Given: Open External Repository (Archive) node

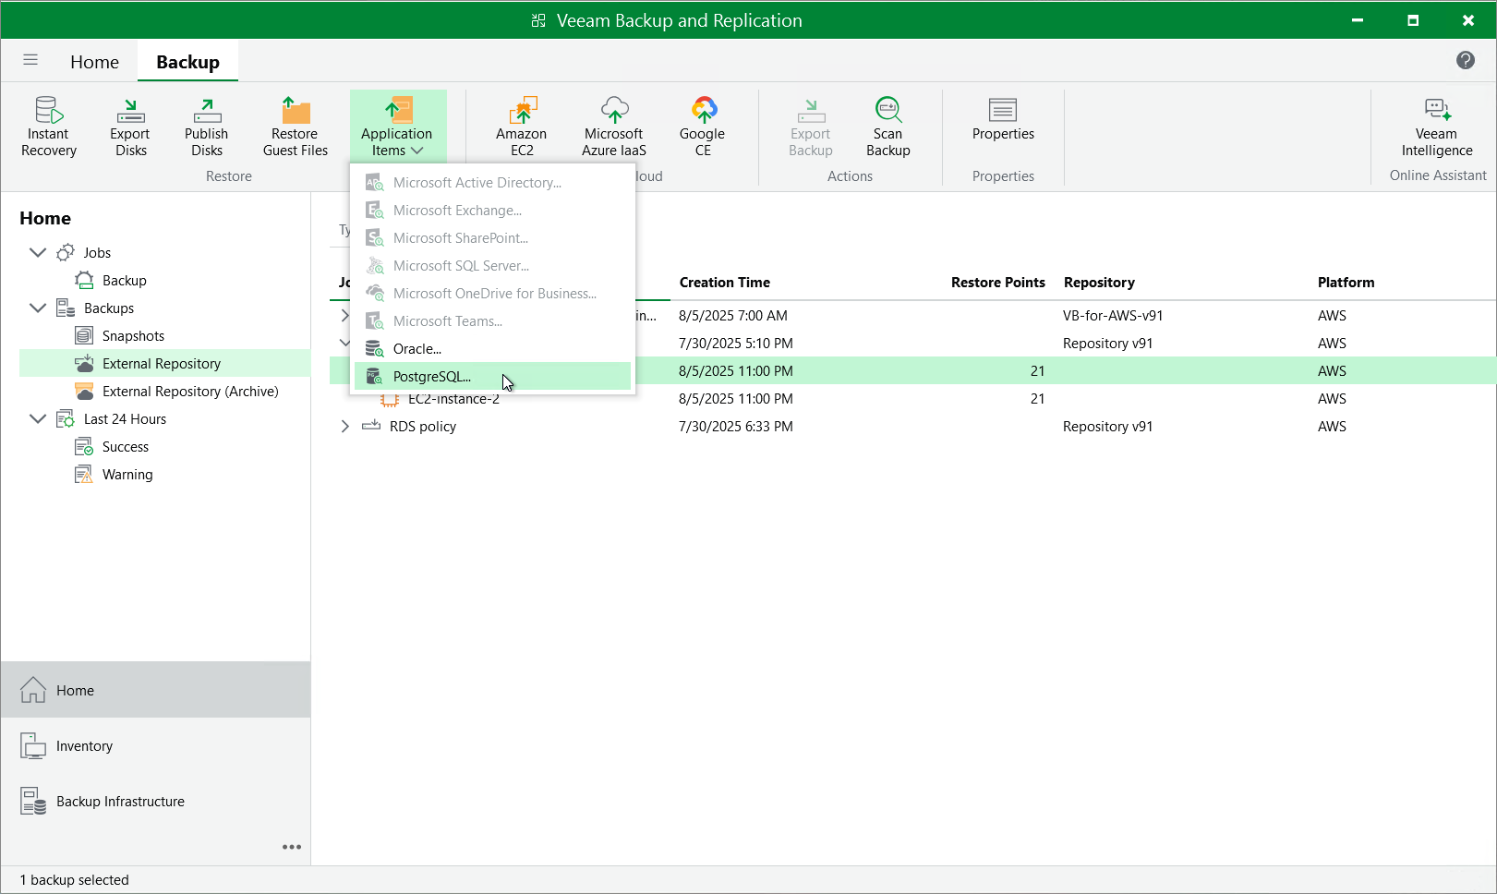Looking at the screenshot, I should point(190,391).
